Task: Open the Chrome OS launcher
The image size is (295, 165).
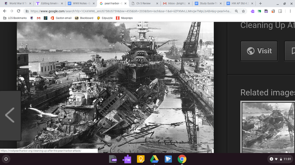Action: point(6,159)
